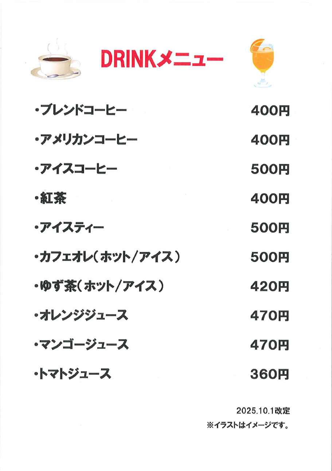The width and height of the screenshot is (332, 471).
Task: Select the アメリカンコーヒー menu item
Action: (86, 139)
